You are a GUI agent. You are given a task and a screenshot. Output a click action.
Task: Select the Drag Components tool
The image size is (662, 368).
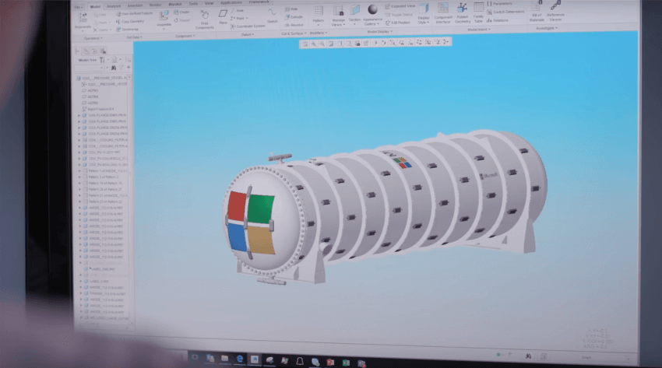click(x=204, y=19)
